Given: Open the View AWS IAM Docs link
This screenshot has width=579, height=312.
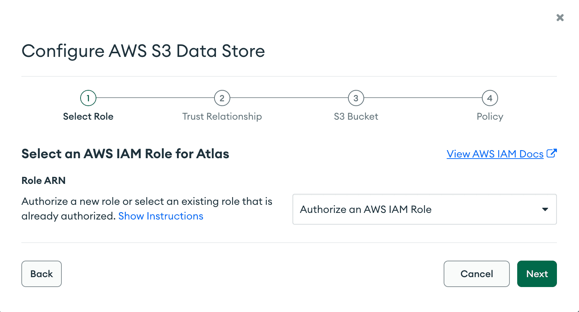Looking at the screenshot, I should [x=495, y=154].
